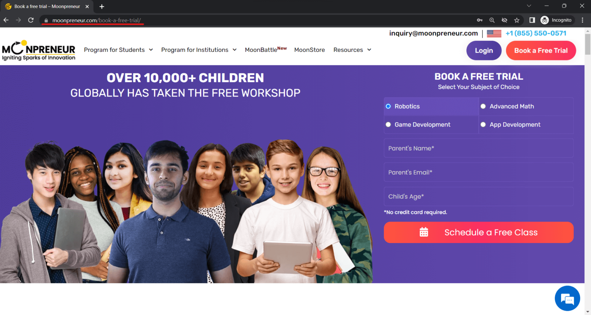Expand the Program for Students dropdown
The height and width of the screenshot is (315, 591).
coord(119,50)
